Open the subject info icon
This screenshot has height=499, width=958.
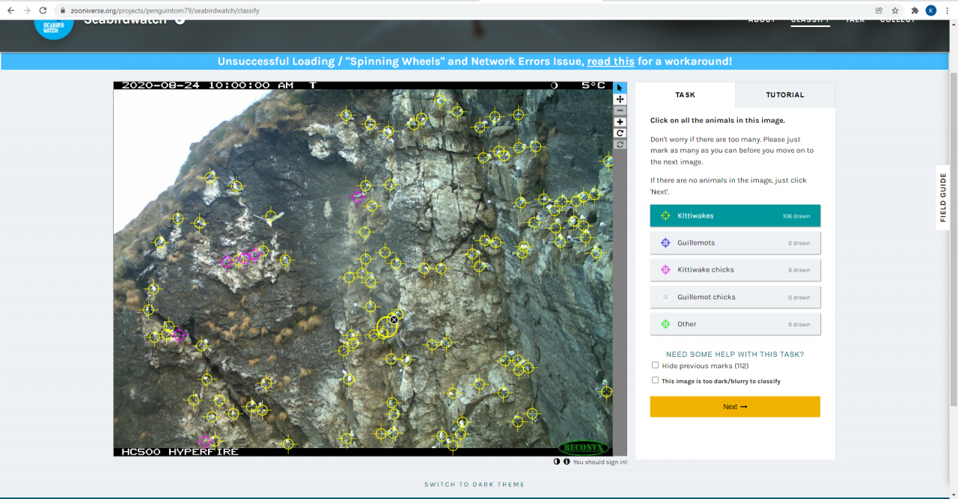567,462
